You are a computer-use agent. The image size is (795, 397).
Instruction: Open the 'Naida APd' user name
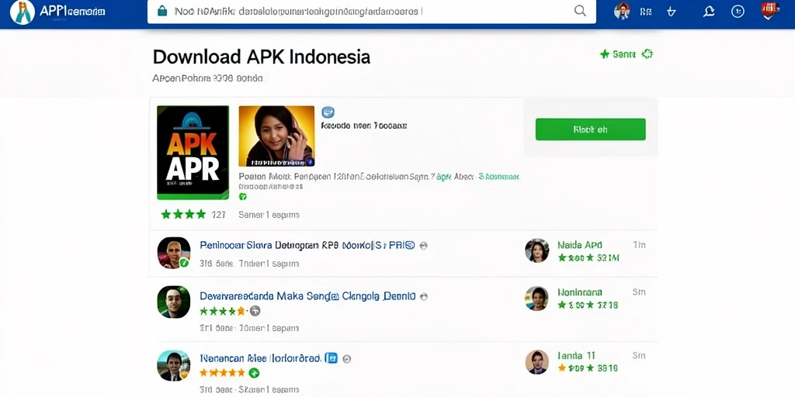[x=579, y=245]
